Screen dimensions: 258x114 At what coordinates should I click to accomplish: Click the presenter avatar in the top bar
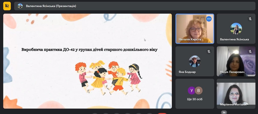pos(20,6)
